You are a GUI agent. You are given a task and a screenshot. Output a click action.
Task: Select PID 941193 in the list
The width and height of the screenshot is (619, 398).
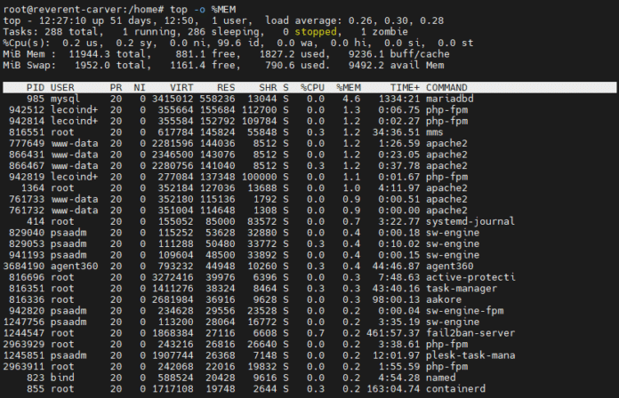(x=27, y=255)
